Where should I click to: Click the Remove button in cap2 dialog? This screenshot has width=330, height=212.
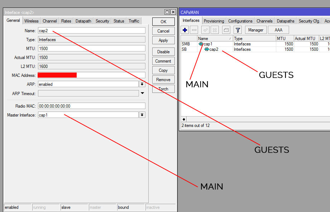click(163, 80)
